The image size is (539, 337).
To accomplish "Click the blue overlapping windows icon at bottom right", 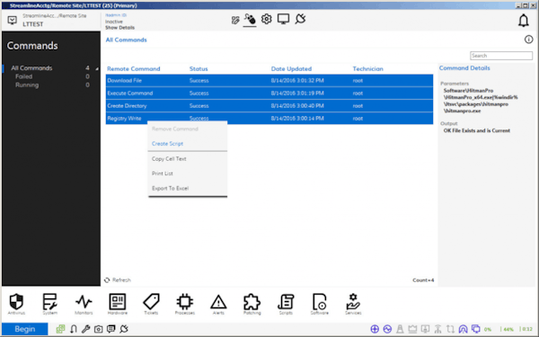I will pos(476,329).
